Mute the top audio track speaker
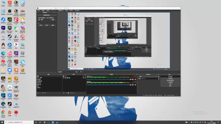Image resolution: width=221 pixels, height=124 pixels. (x=133, y=79)
